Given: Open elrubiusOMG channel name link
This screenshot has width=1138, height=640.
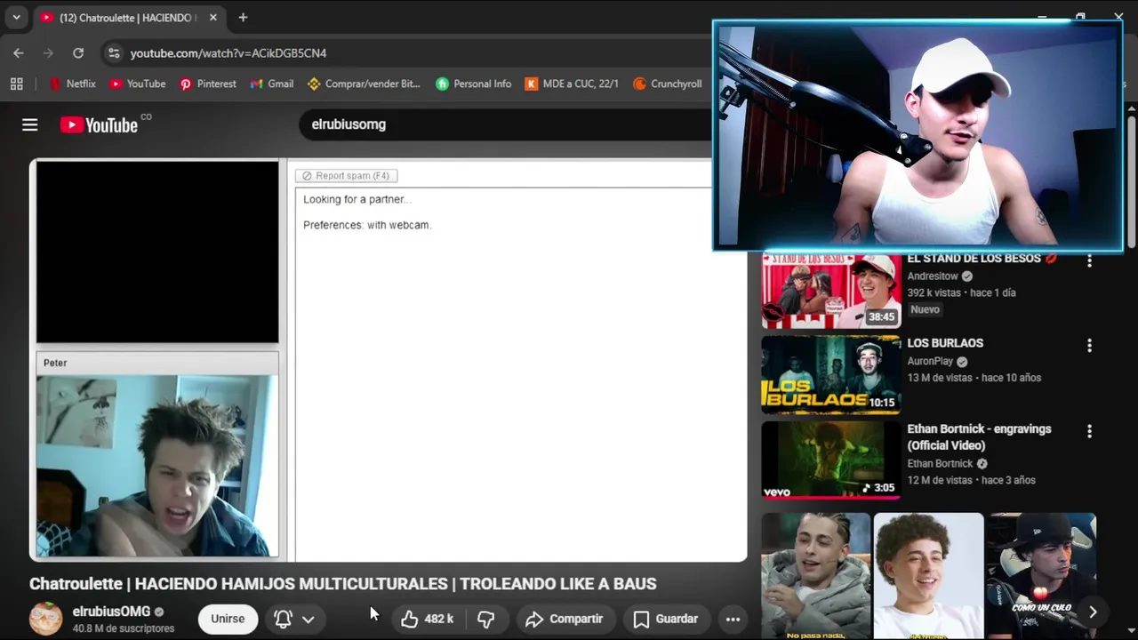Looking at the screenshot, I should (x=111, y=612).
